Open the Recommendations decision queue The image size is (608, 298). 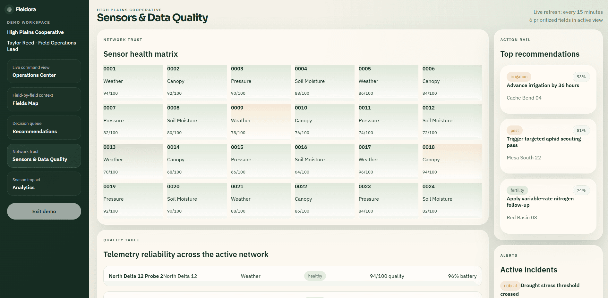pyautogui.click(x=44, y=127)
